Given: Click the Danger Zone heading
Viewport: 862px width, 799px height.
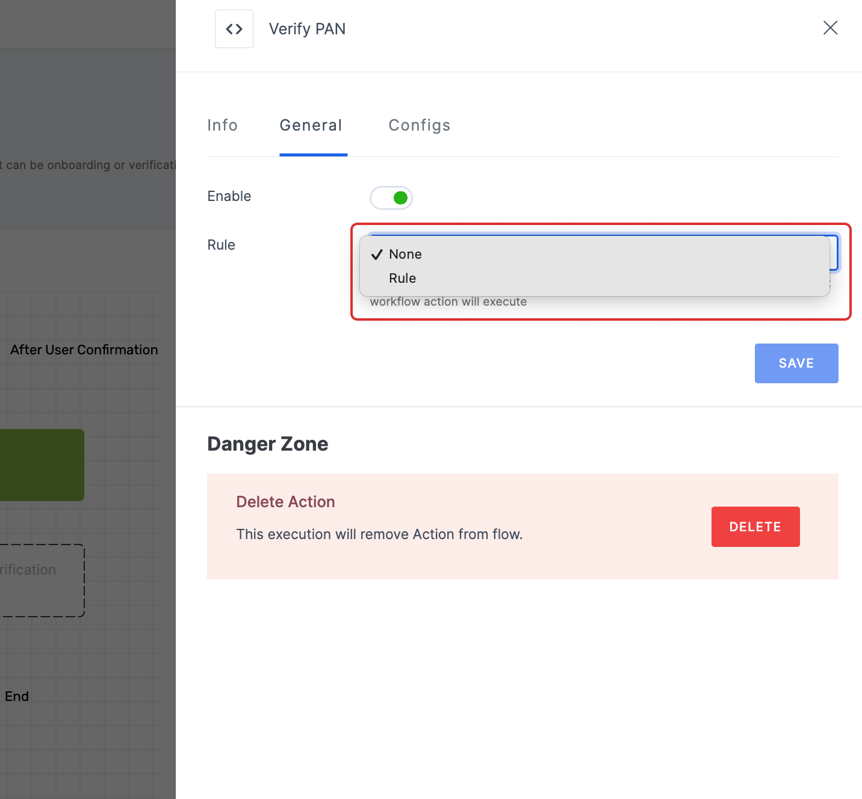Looking at the screenshot, I should (x=268, y=444).
